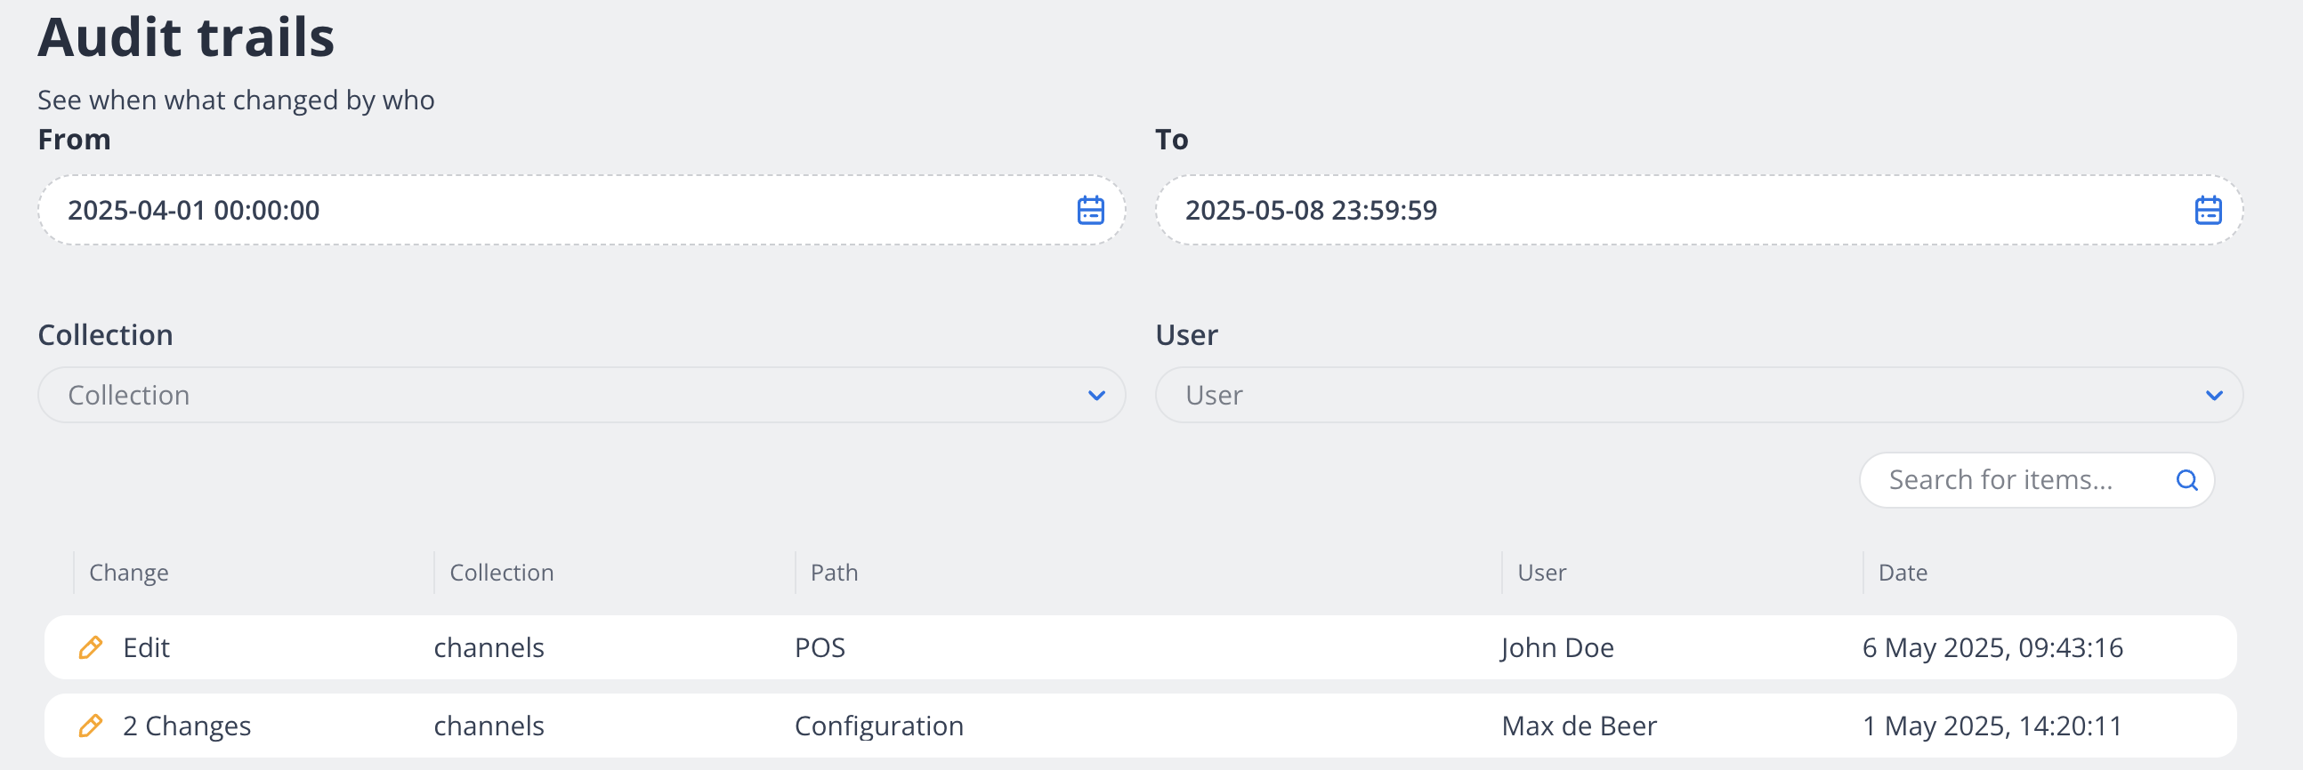Sort by the User column header
Image resolution: width=2303 pixels, height=770 pixels.
1541,573
